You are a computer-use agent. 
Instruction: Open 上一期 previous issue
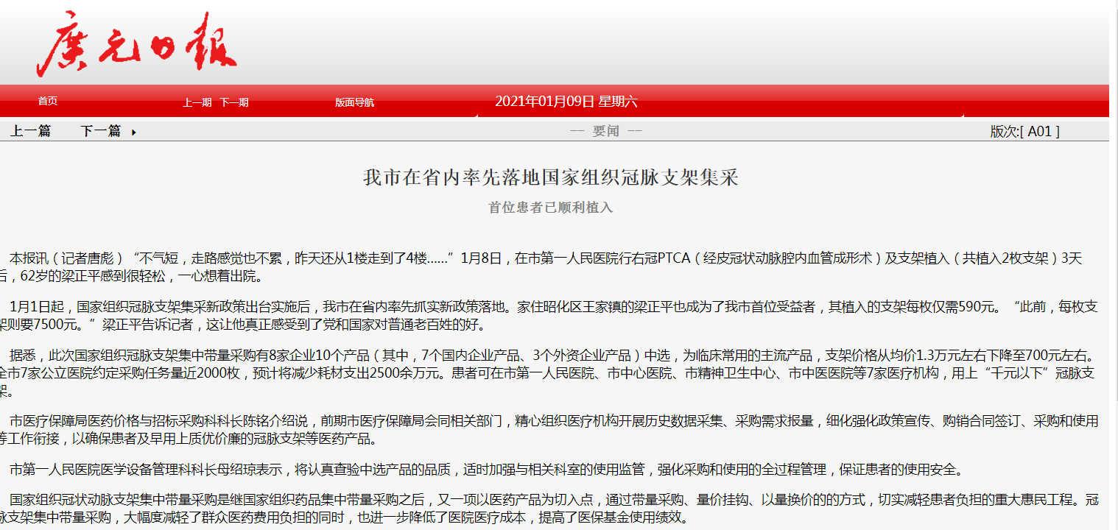(x=197, y=102)
